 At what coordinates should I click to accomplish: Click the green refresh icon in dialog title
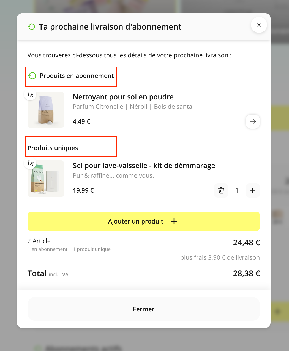pyautogui.click(x=32, y=27)
